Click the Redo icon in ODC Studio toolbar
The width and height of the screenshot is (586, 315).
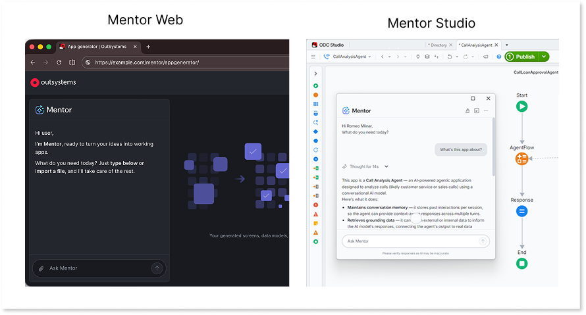coord(466,57)
